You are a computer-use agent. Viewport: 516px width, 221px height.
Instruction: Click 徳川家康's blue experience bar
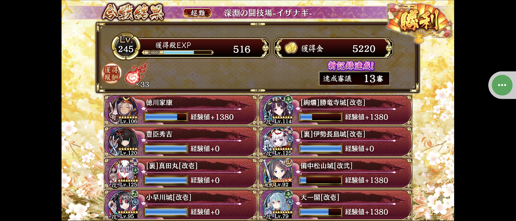pos(166,117)
